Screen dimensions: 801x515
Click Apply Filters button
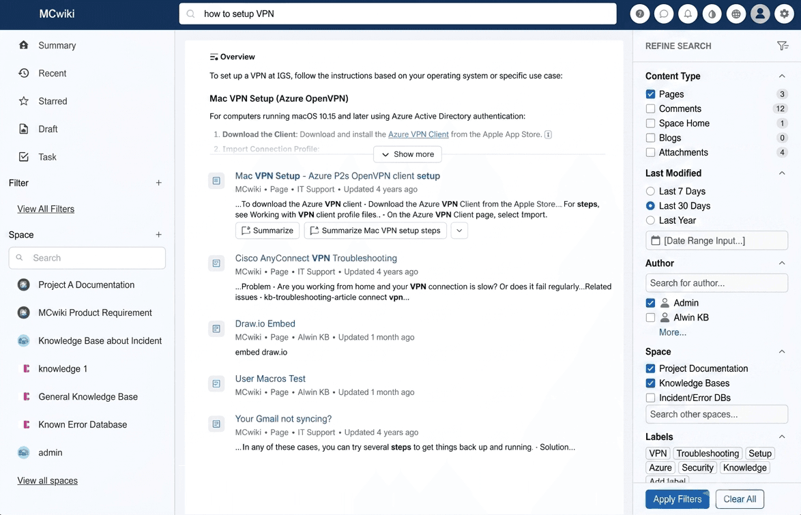point(678,499)
